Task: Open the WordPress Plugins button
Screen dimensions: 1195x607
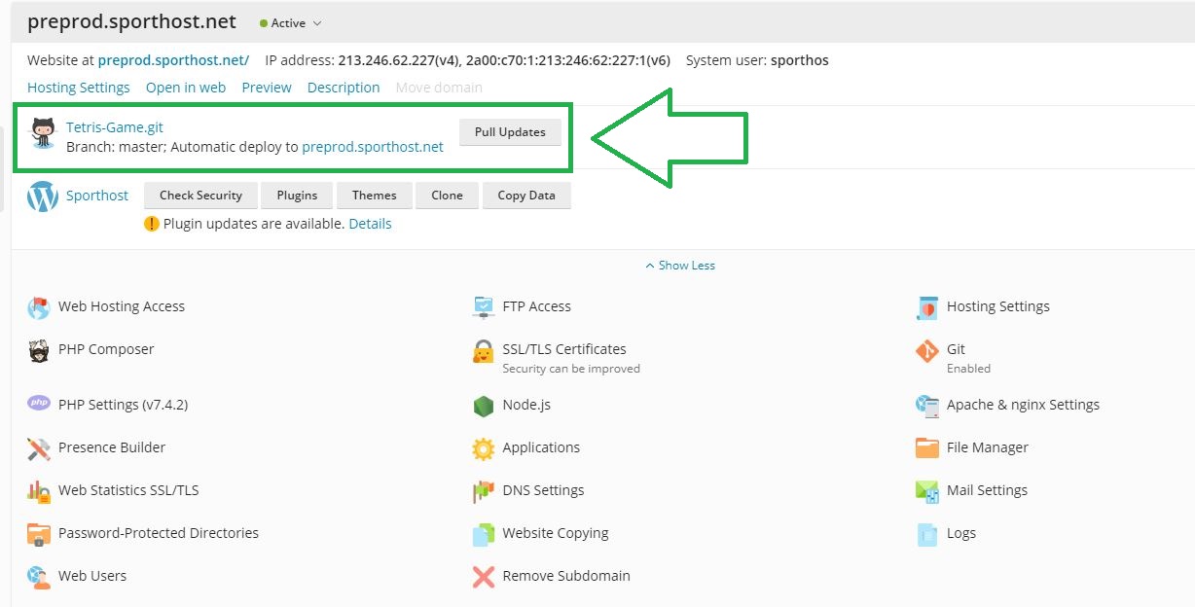Action: click(x=297, y=196)
